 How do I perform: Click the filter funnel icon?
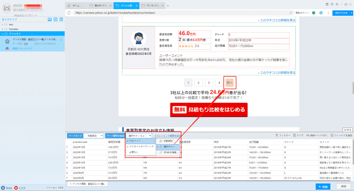coord(277,135)
